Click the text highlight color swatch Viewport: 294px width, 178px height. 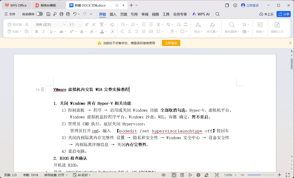tap(92, 32)
